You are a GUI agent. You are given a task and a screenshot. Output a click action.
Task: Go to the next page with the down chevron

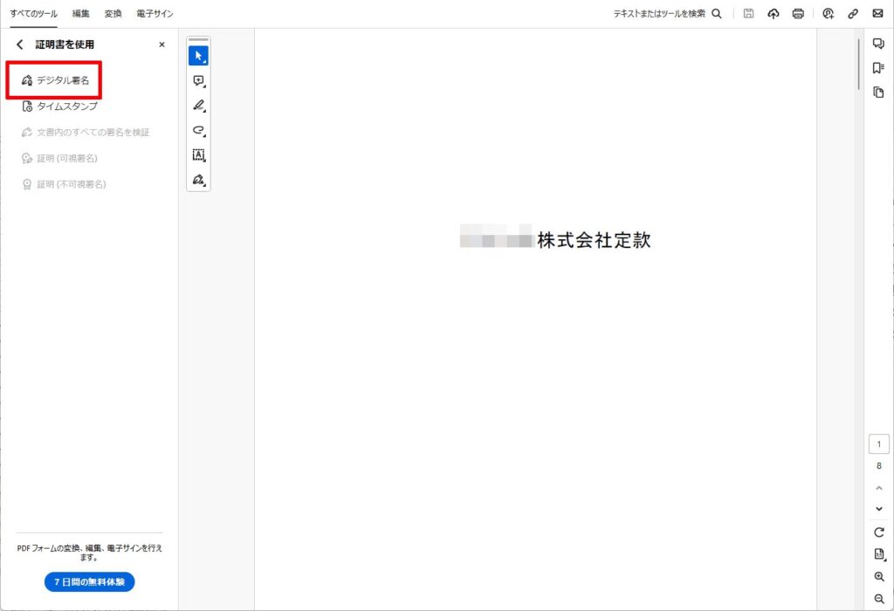(x=879, y=508)
